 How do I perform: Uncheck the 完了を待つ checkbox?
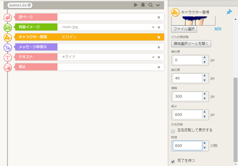(x=173, y=161)
